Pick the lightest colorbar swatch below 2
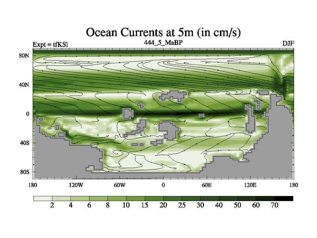 coord(42,198)
